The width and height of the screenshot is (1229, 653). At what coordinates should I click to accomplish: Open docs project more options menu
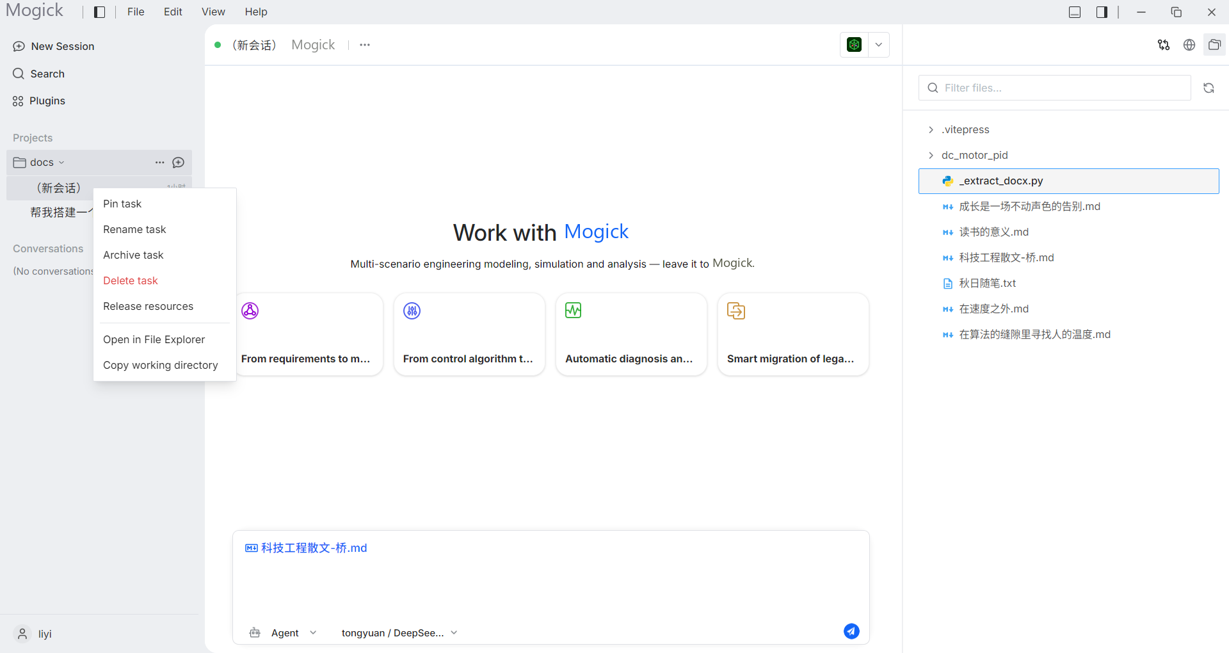pos(160,163)
